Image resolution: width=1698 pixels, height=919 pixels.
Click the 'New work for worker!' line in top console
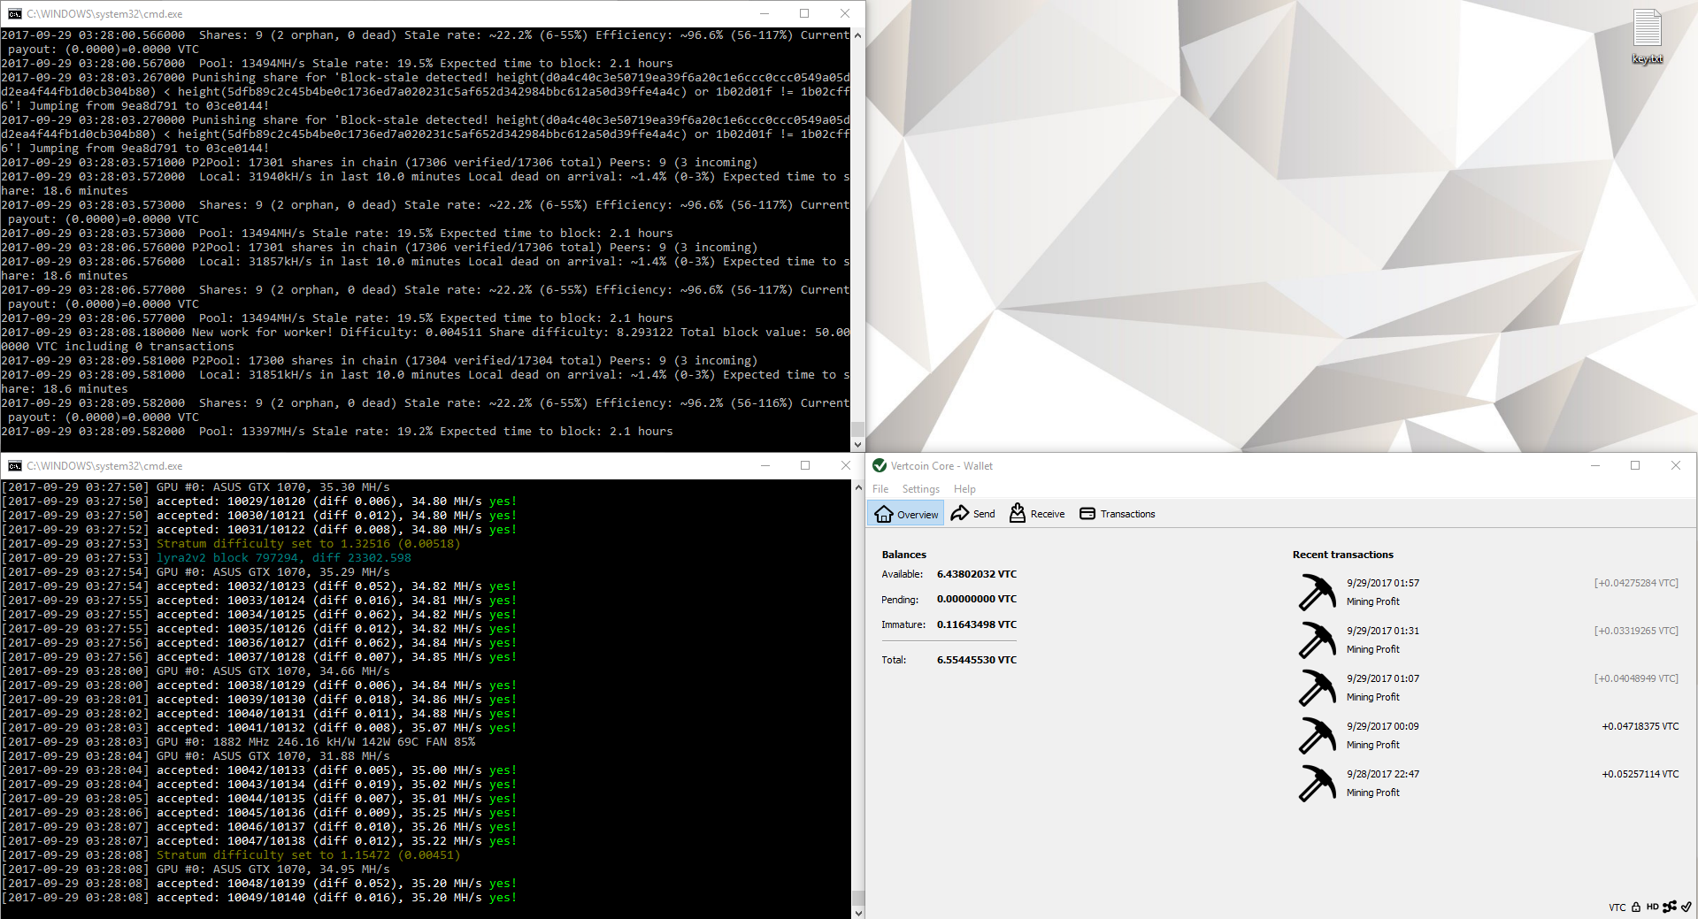(425, 340)
